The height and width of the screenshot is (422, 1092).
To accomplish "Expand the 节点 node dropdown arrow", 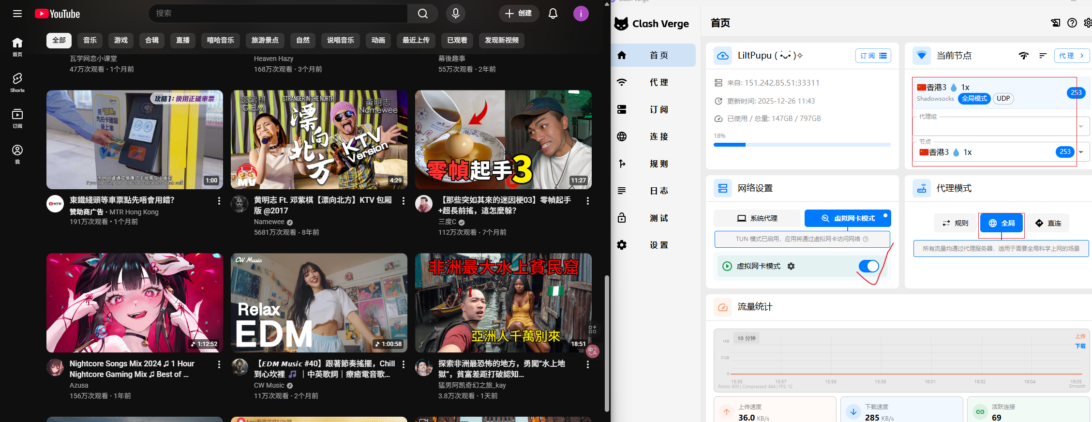I will click(1081, 152).
